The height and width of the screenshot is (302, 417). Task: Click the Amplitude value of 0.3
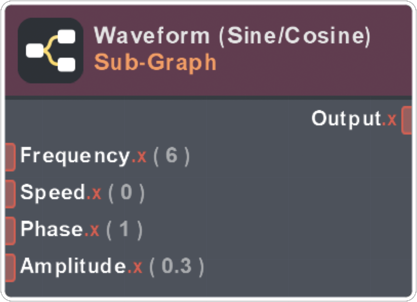coord(176,266)
